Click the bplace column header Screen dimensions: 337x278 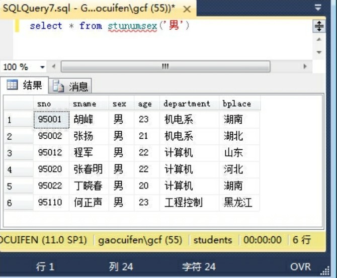[x=239, y=104]
